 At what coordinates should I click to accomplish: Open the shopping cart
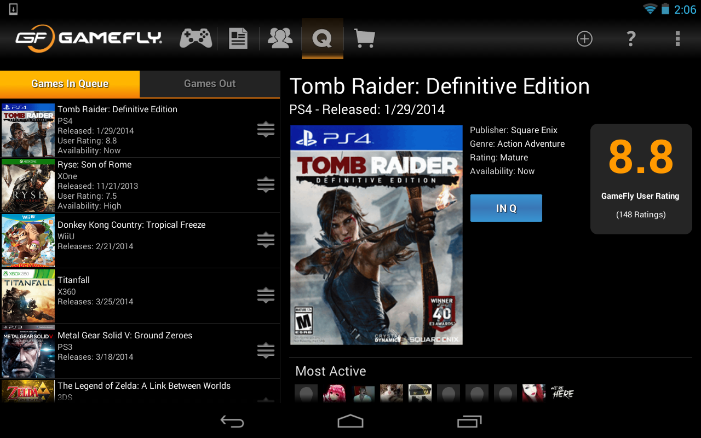pos(365,38)
